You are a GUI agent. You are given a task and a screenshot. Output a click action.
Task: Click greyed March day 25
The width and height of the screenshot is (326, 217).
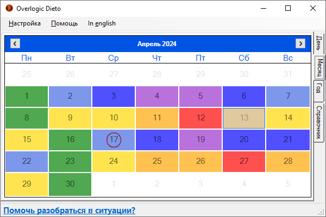[x=27, y=74]
